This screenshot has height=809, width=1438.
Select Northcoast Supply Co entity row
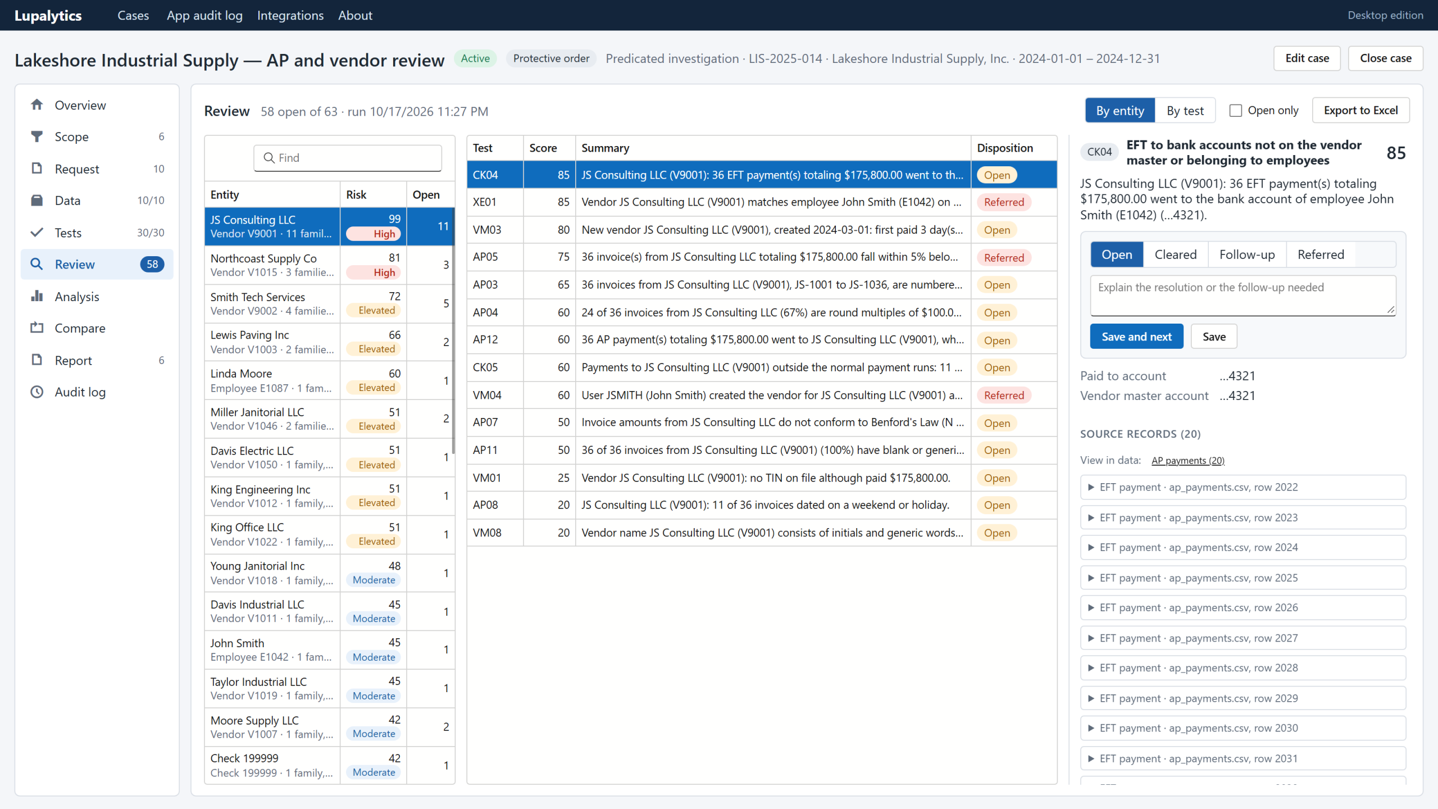tap(329, 265)
